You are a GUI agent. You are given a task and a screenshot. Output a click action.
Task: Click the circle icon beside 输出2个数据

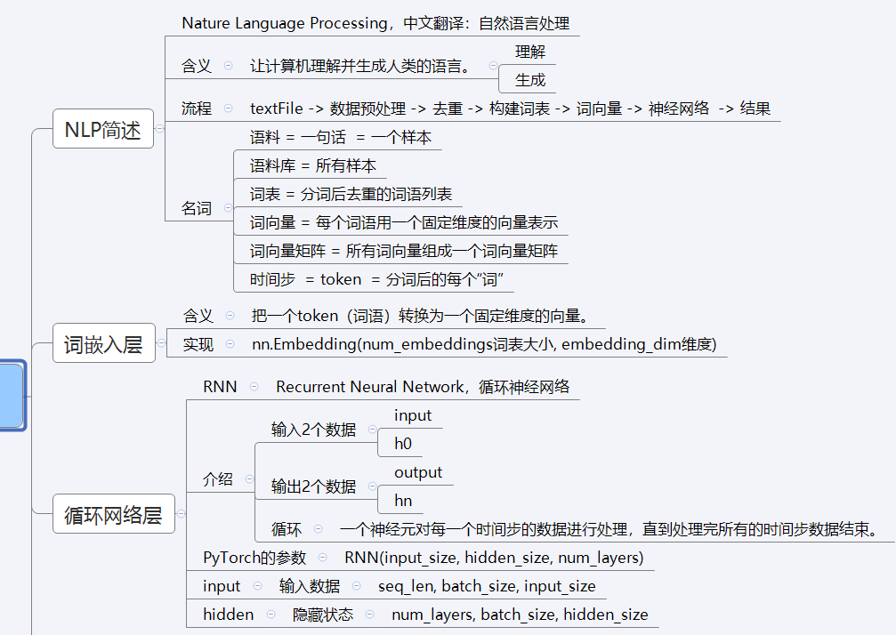click(x=373, y=486)
